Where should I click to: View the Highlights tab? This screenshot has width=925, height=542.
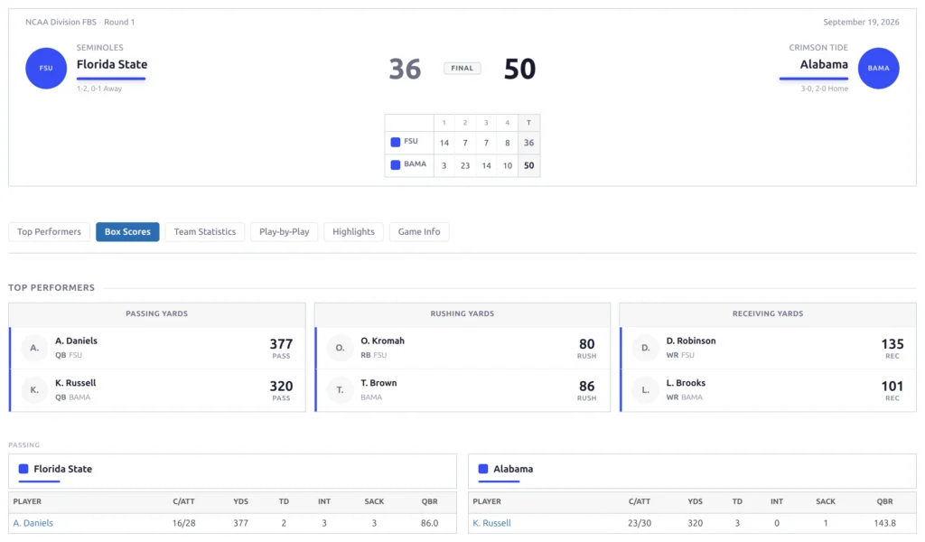[x=353, y=232]
